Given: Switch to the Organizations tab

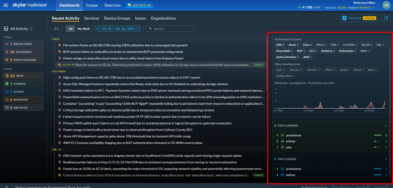Looking at the screenshot, I should tap(163, 18).
